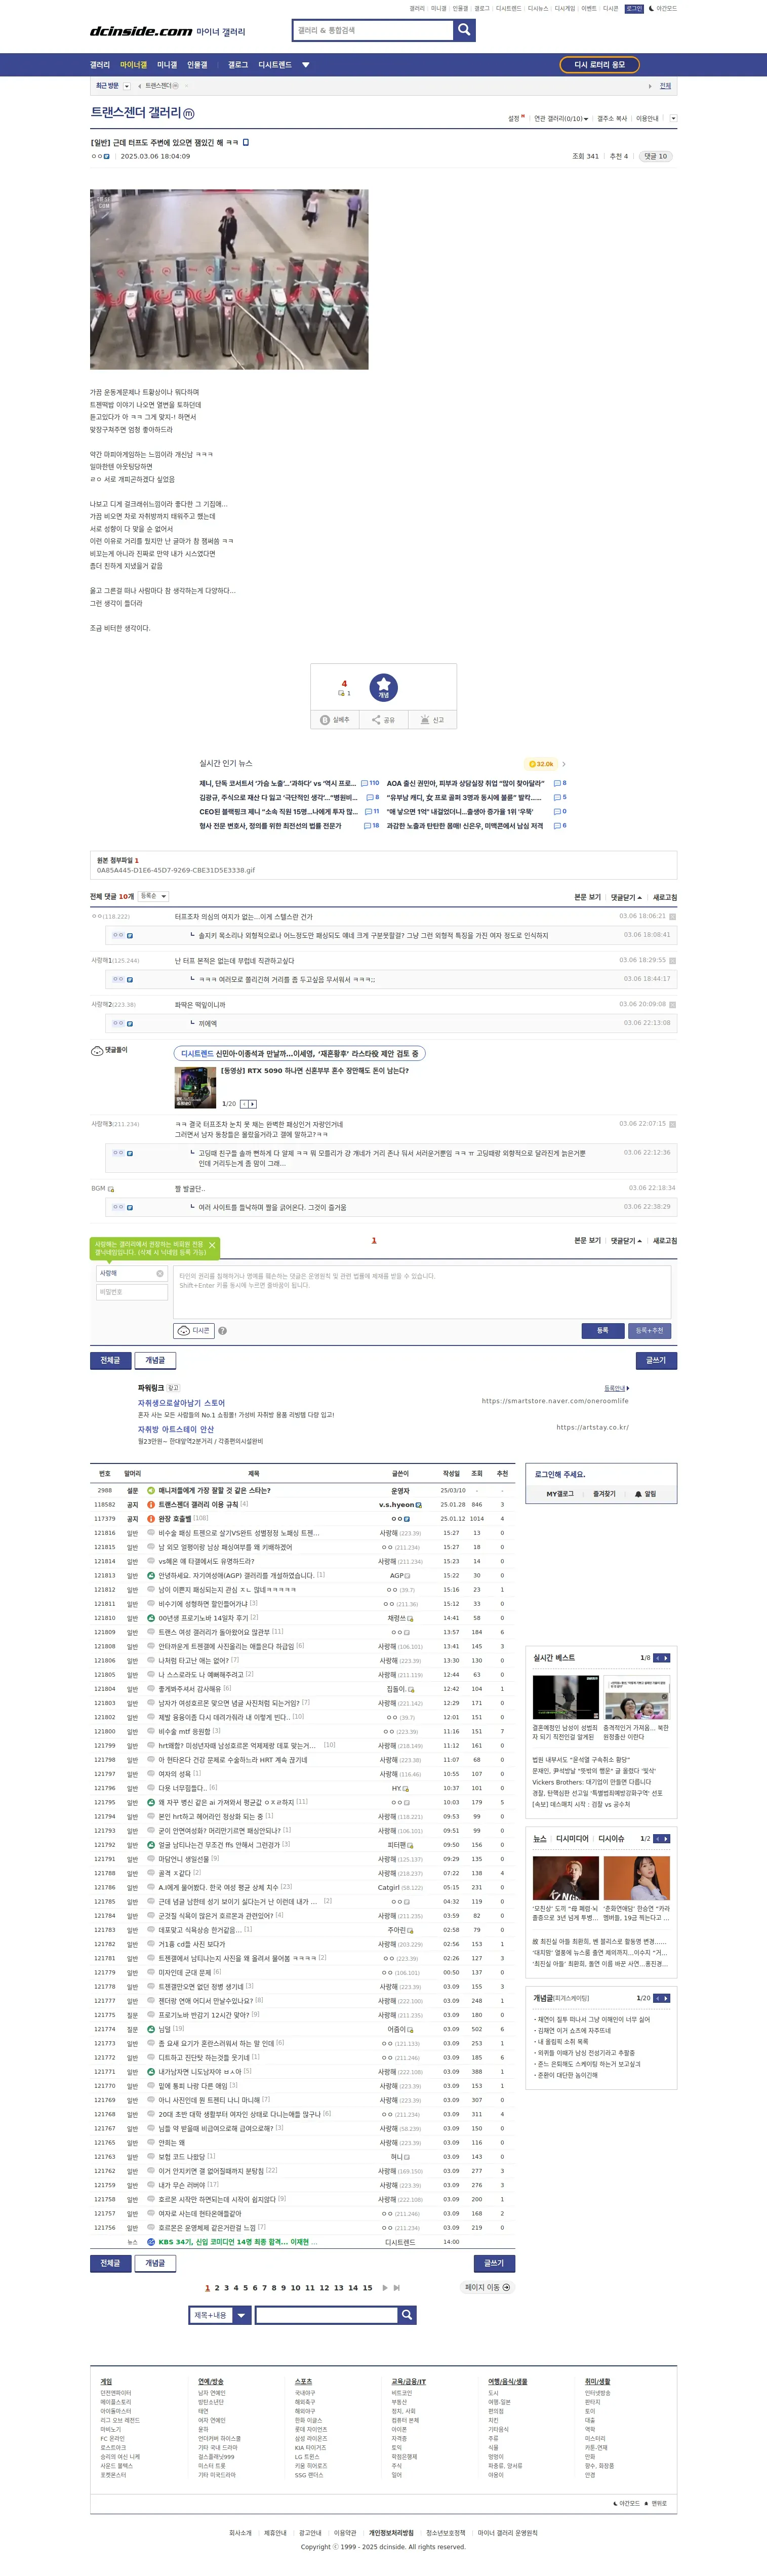Click the 등록 submit comment button
Screen dimensions: 767x2576
[x=602, y=1330]
